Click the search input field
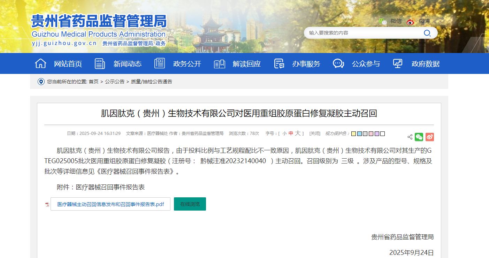Image resolution: width=489 pixels, height=258 pixels. [362, 33]
